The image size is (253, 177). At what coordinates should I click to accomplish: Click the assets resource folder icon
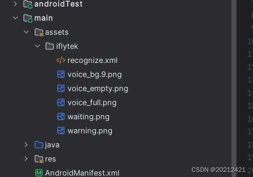39,32
